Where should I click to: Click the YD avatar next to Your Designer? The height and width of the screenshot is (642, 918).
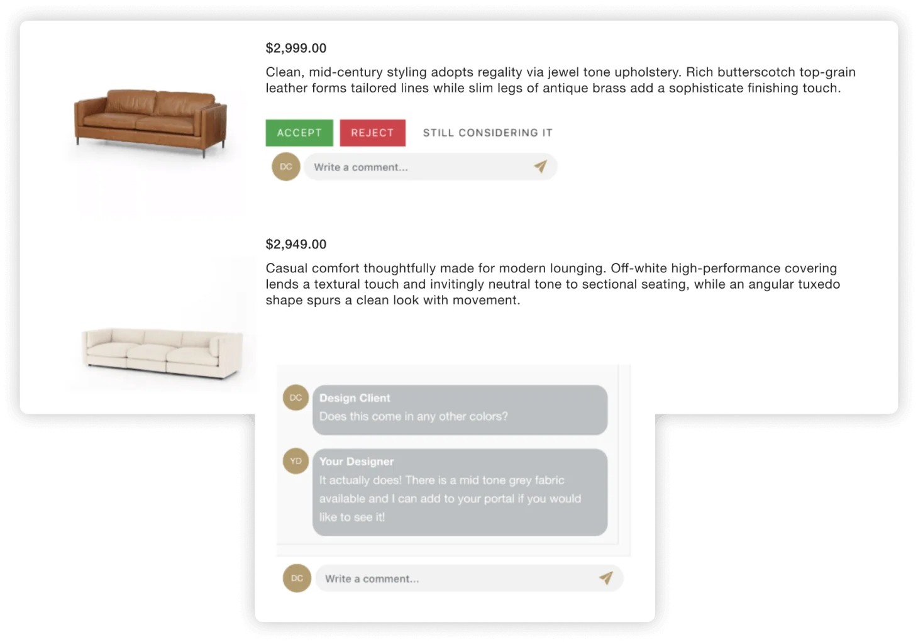tap(296, 461)
